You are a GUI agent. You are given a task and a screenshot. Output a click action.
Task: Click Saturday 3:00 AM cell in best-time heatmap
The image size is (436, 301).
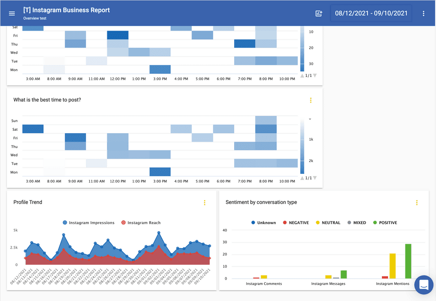coord(33,129)
